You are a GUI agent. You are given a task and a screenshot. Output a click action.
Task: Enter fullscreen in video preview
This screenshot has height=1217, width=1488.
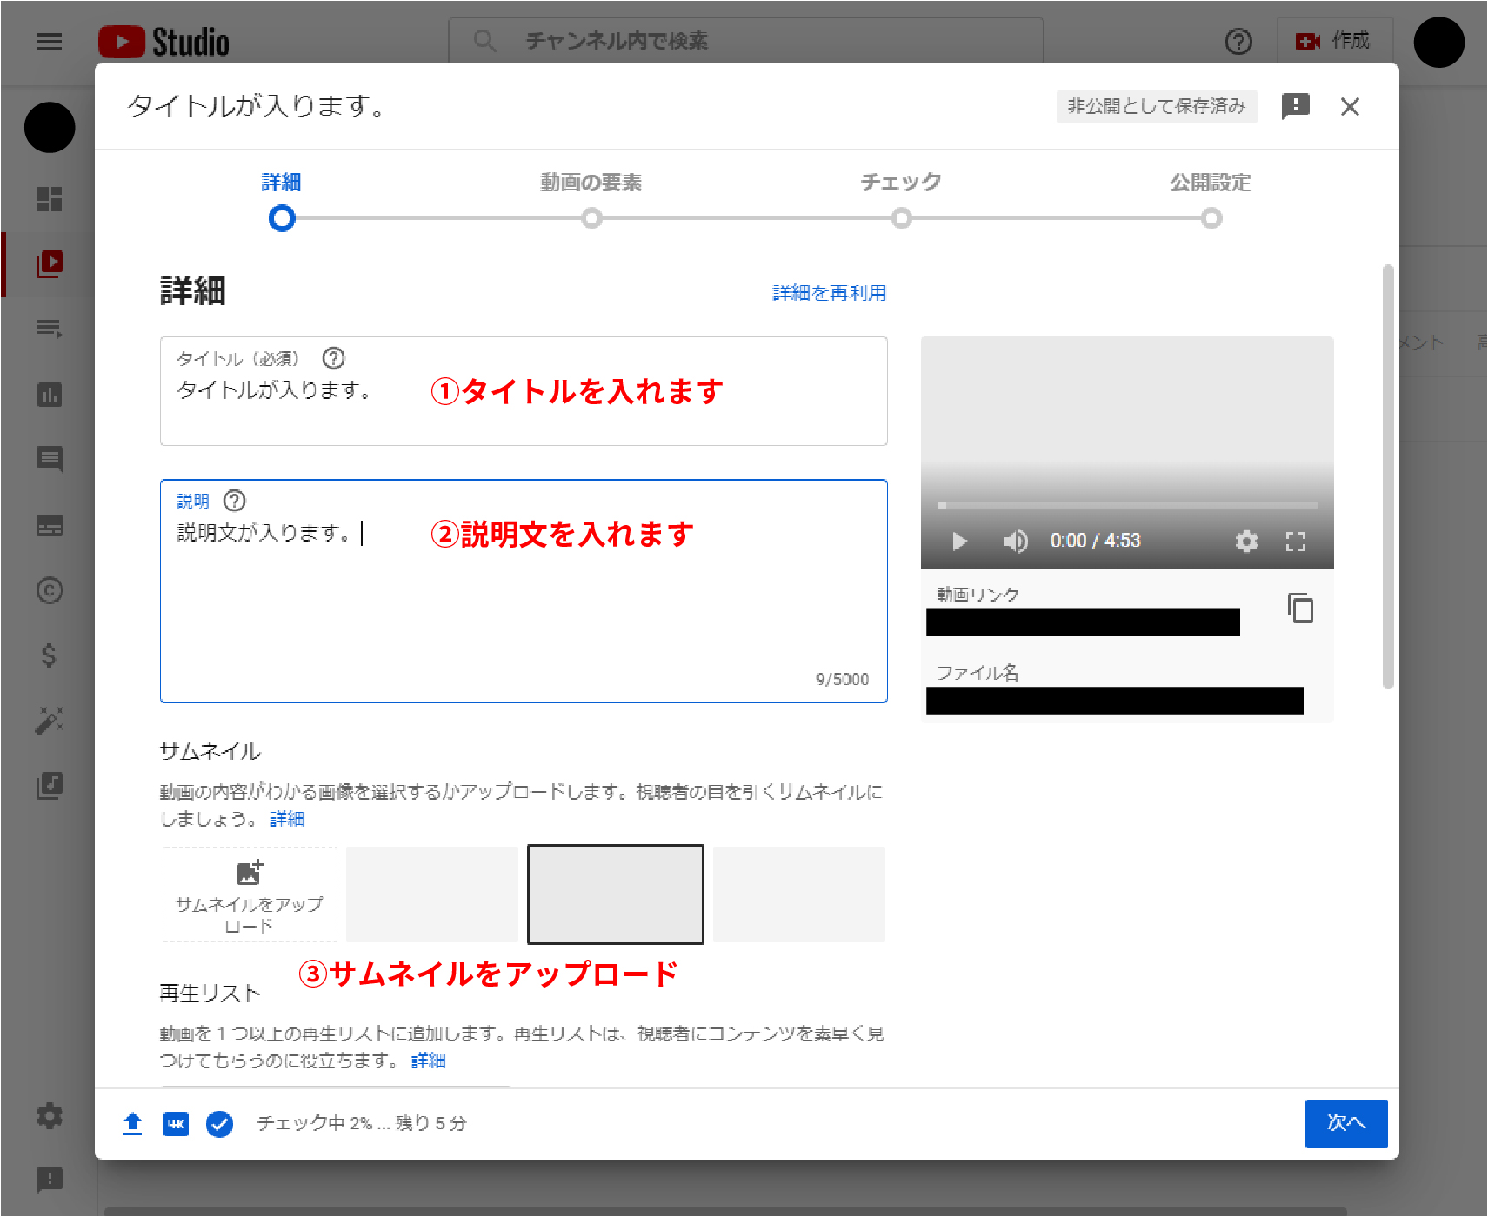click(1295, 541)
